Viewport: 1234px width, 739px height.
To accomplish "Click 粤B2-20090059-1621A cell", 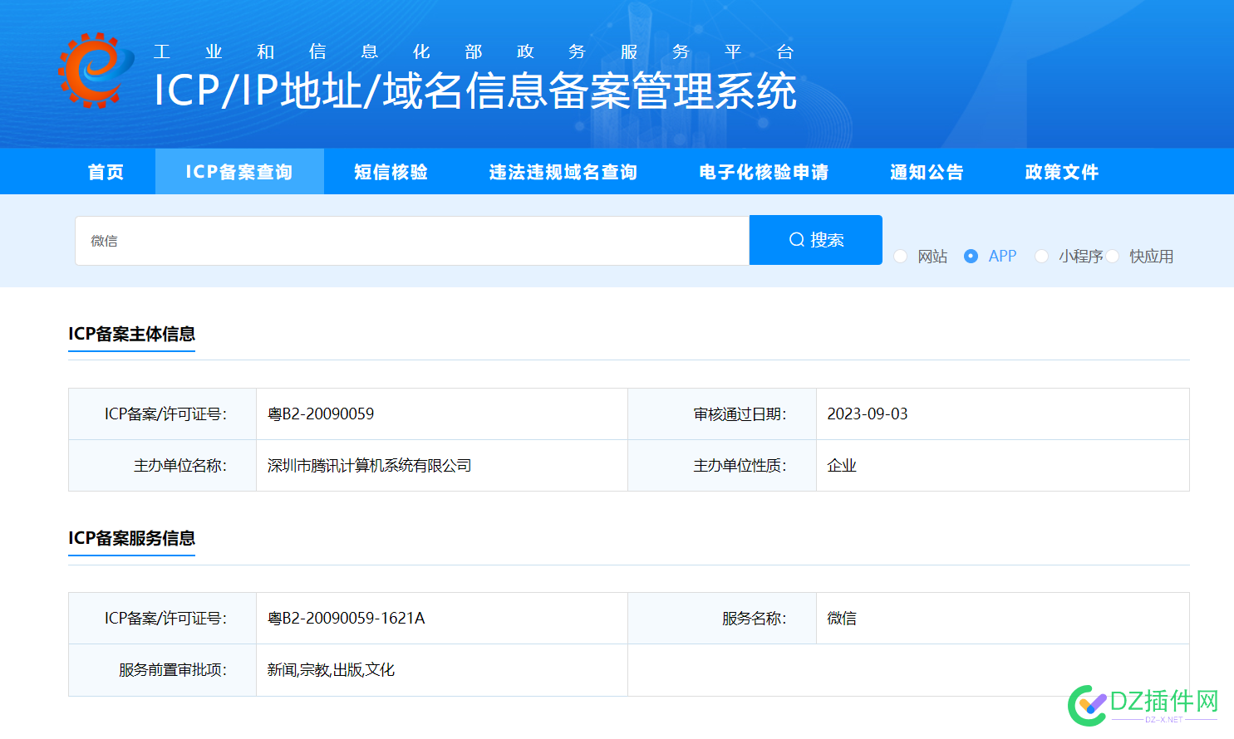I will point(442,619).
